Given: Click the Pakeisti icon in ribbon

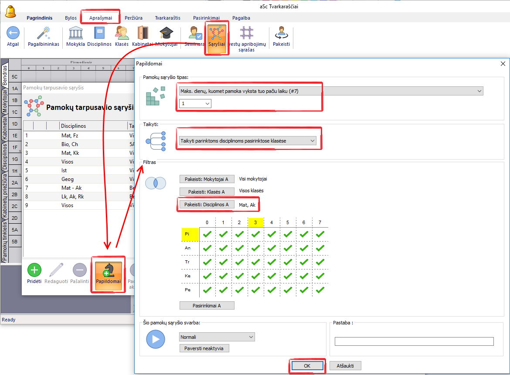Looking at the screenshot, I should pyautogui.click(x=281, y=34).
